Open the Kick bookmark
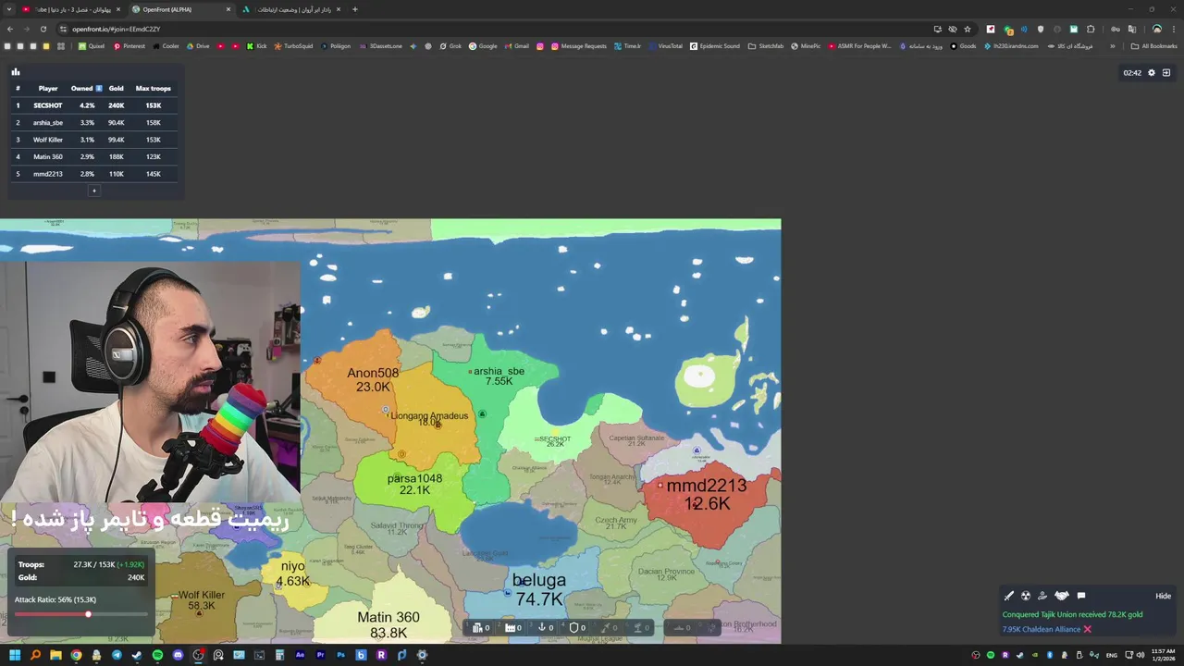 pos(256,45)
